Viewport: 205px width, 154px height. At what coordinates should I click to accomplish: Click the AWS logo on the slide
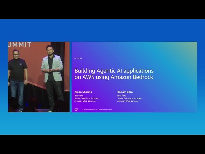(x=76, y=109)
